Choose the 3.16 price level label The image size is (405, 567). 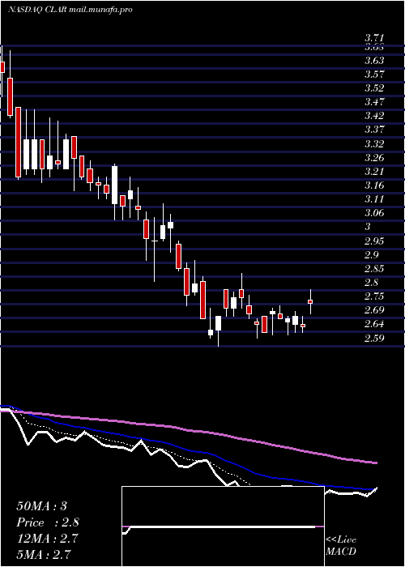pyautogui.click(x=374, y=185)
